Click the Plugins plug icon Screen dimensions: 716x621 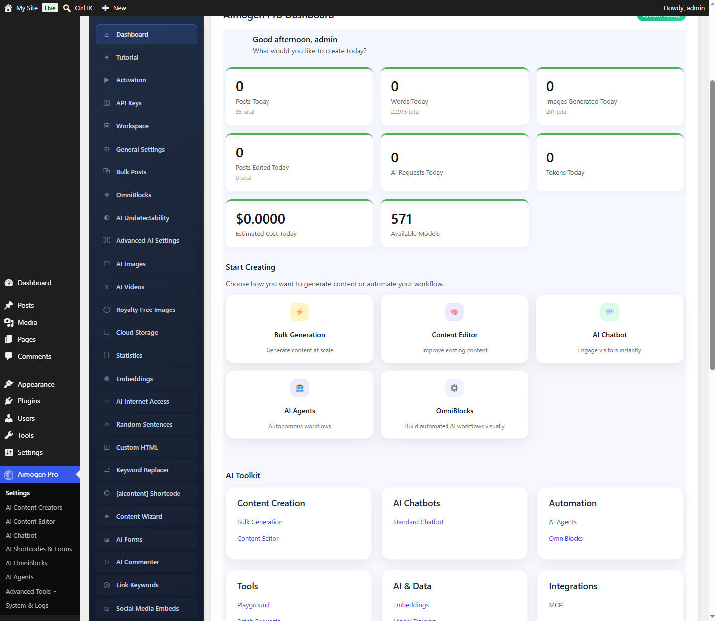[x=9, y=401]
